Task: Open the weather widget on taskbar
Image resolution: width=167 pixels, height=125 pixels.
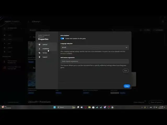Action: (6, 107)
